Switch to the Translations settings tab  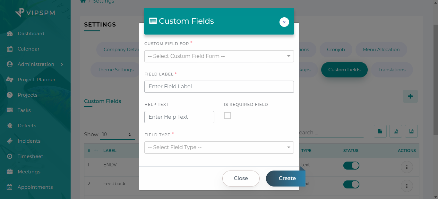click(x=391, y=70)
